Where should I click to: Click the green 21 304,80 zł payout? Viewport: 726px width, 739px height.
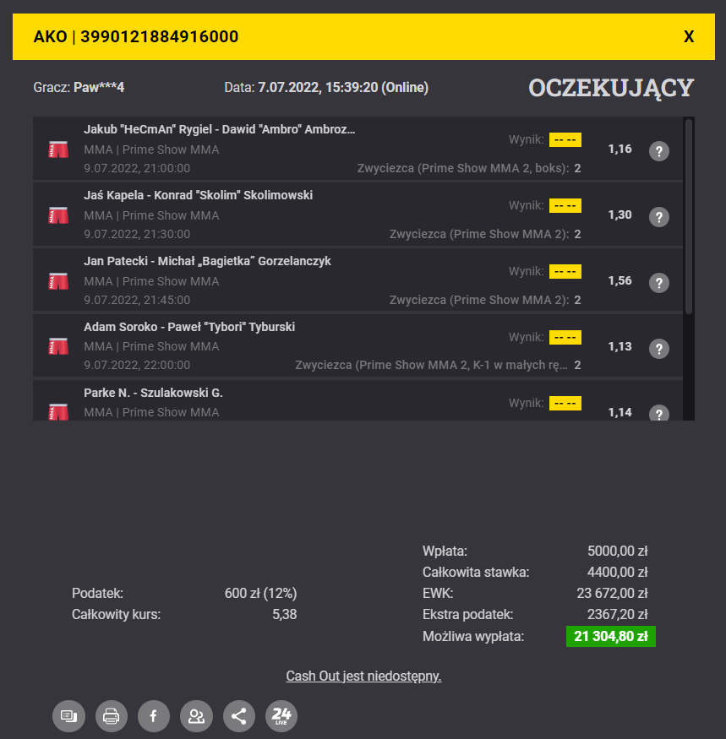(x=611, y=636)
